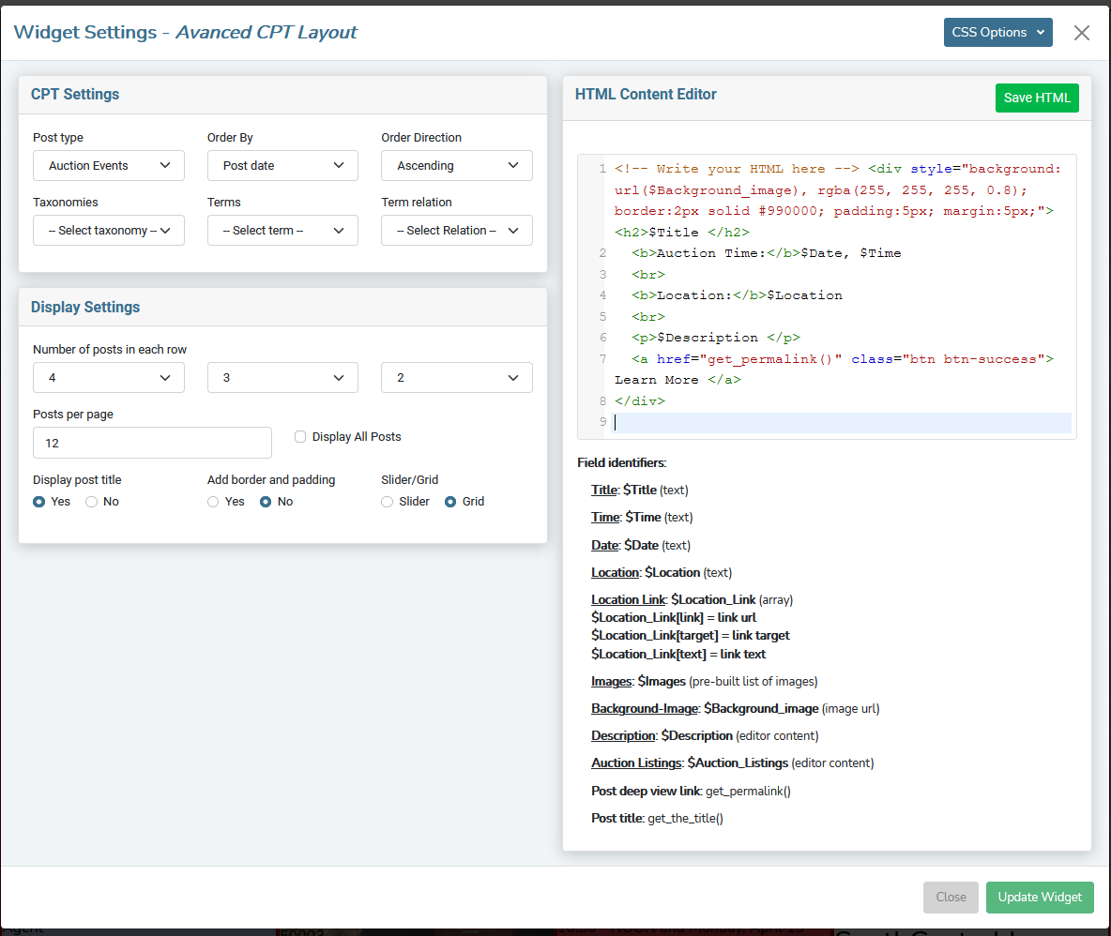Select No for Display post title
This screenshot has height=936, width=1111.
coord(91,501)
